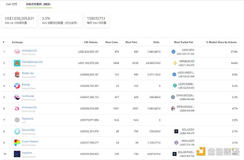Open the PancakeSwap (v2) exchange link
The height and width of the screenshot is (160, 244).
click(x=32, y=62)
